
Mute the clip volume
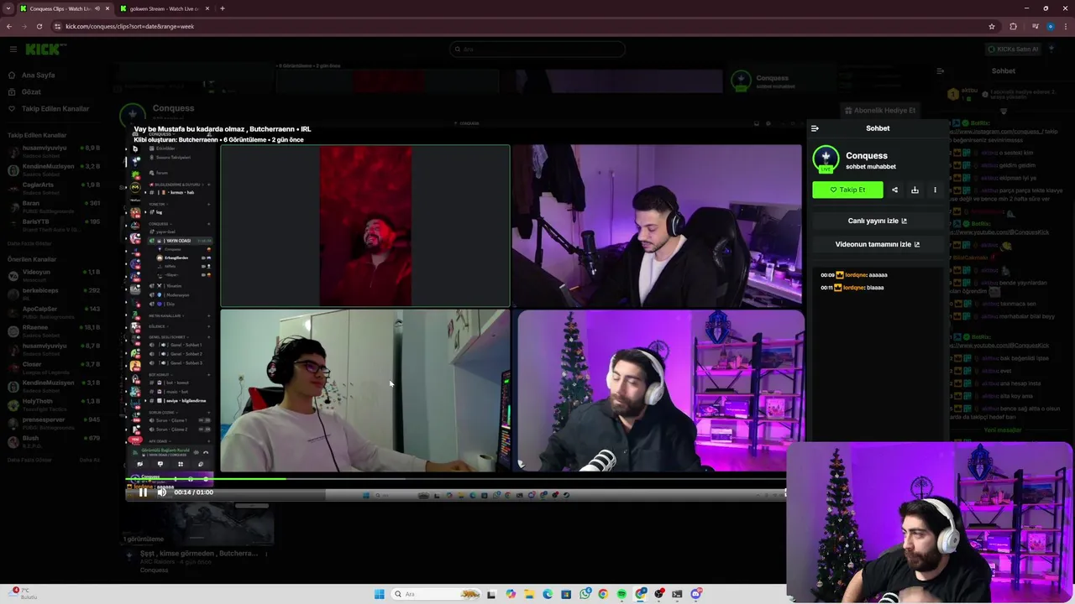[161, 492]
